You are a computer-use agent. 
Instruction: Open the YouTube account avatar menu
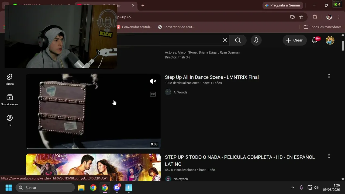coord(330,40)
